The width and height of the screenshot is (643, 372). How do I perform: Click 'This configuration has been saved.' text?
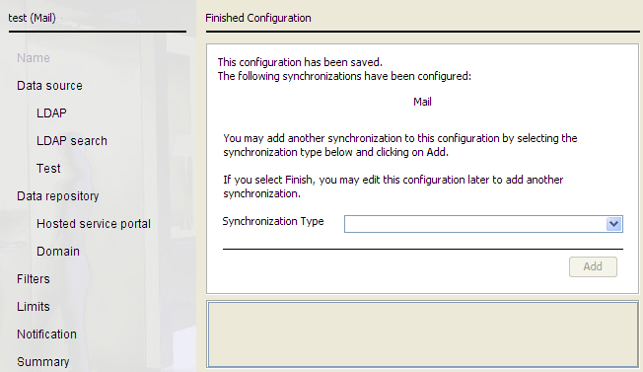[x=300, y=62]
